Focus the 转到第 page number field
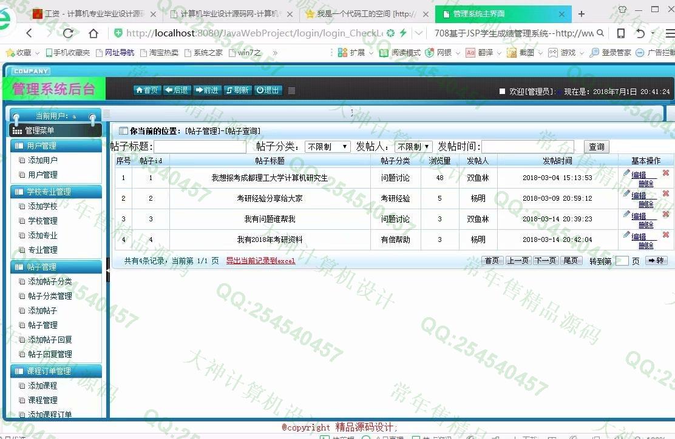Image resolution: width=675 pixels, height=439 pixels. point(622,261)
